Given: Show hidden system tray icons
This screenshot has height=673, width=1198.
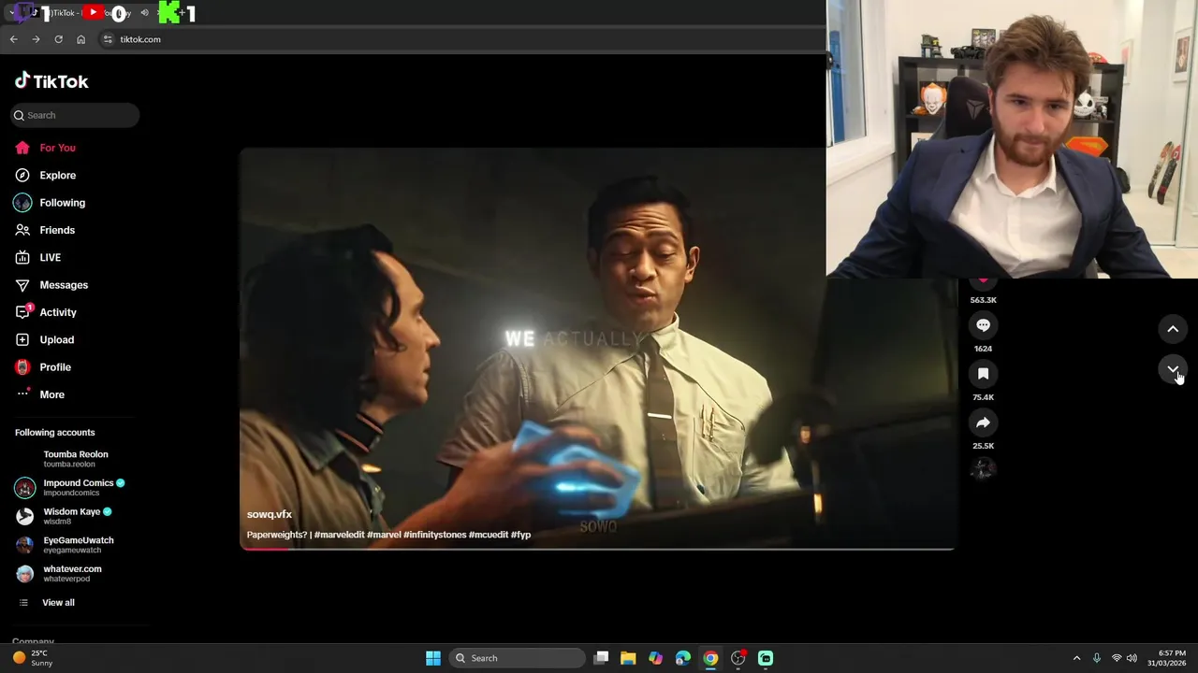Looking at the screenshot, I should click(x=1076, y=658).
